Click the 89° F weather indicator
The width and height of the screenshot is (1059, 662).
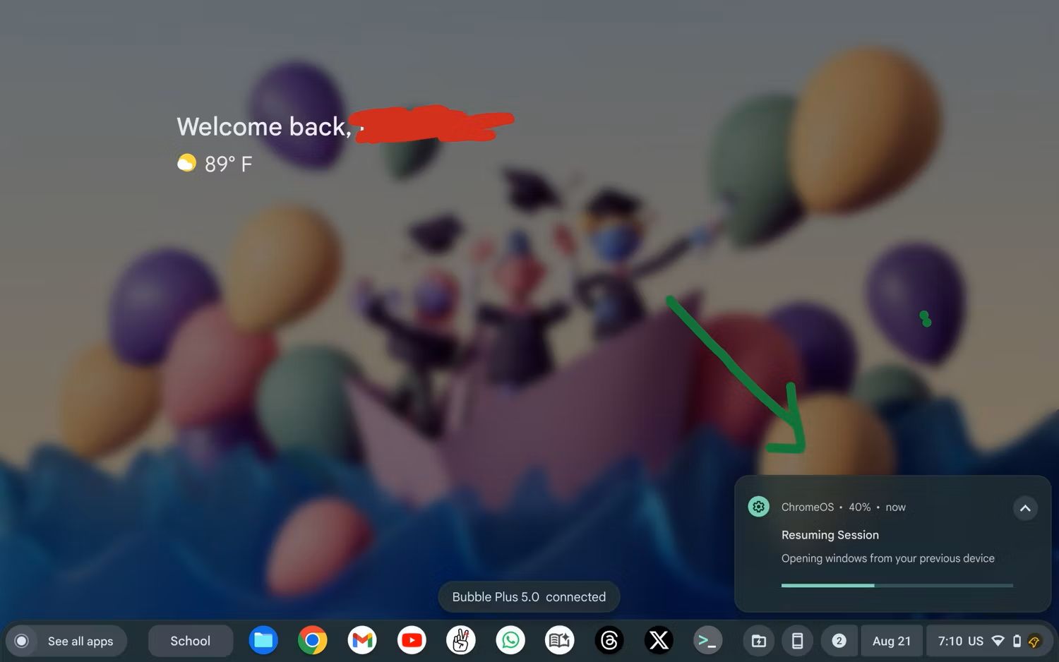pos(215,164)
